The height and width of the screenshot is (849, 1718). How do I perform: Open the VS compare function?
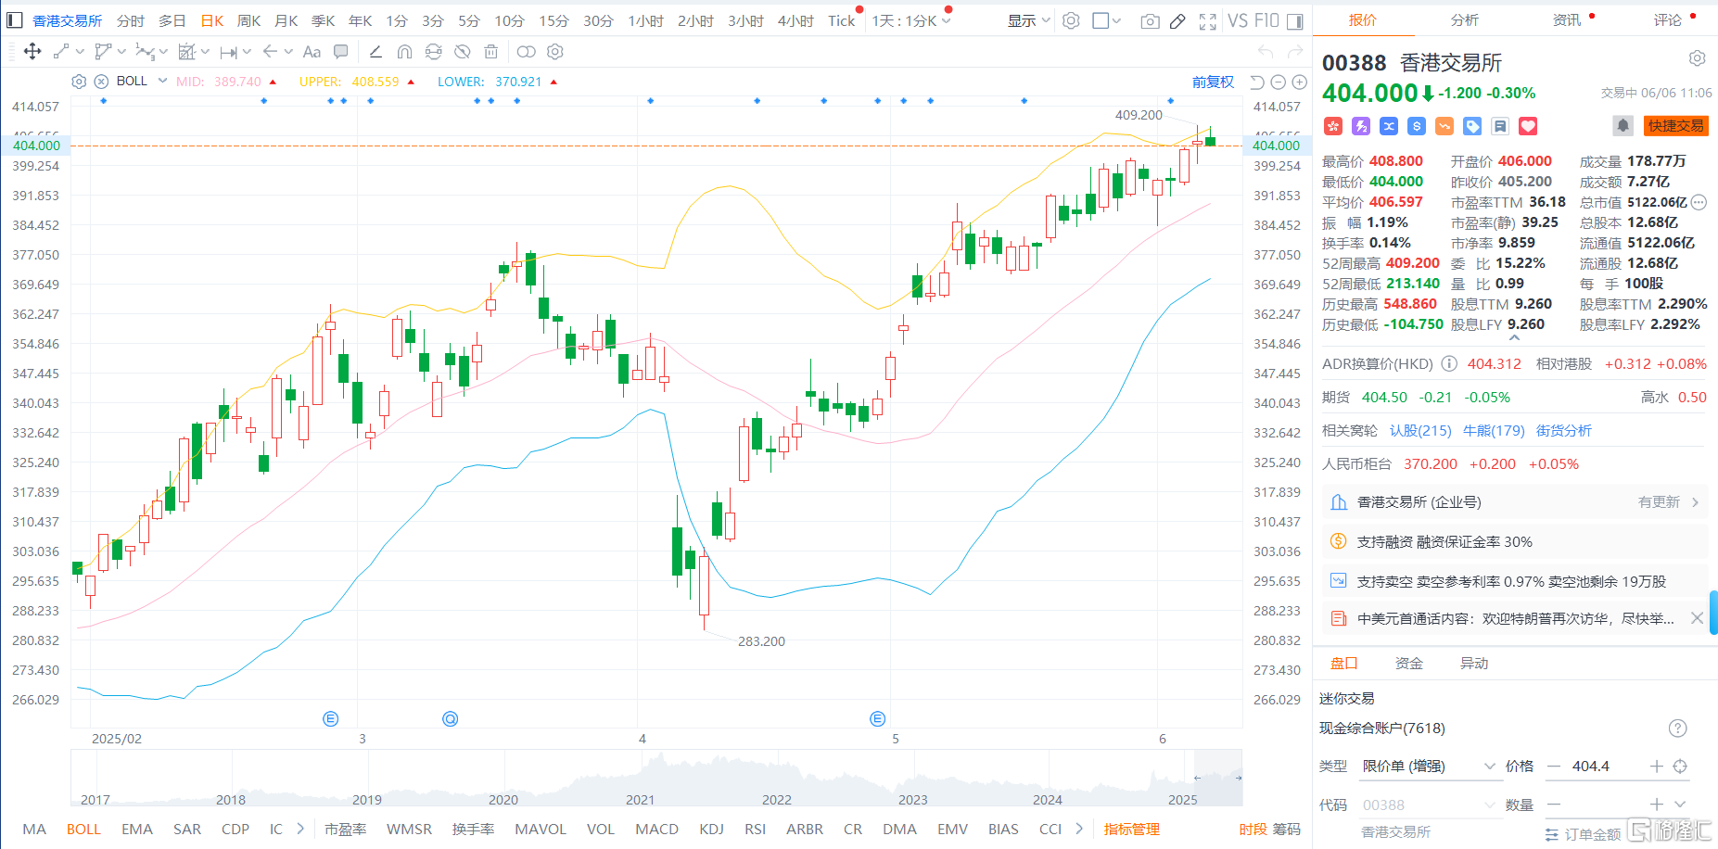(1238, 20)
